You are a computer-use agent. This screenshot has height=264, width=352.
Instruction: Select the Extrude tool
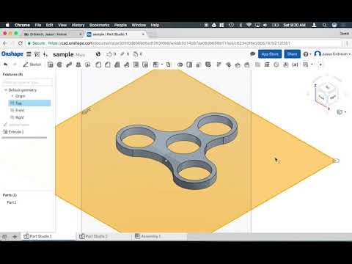(x=51, y=65)
